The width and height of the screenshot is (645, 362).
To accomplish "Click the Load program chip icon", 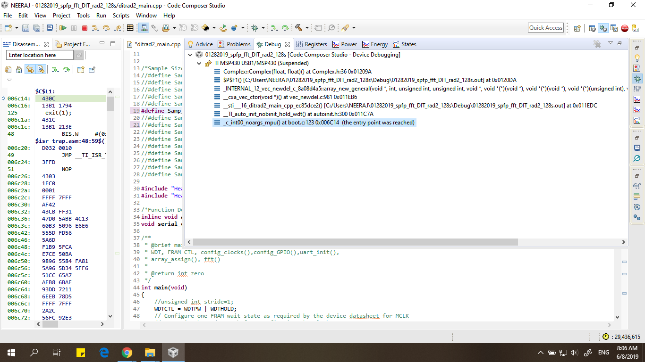I will [x=204, y=28].
